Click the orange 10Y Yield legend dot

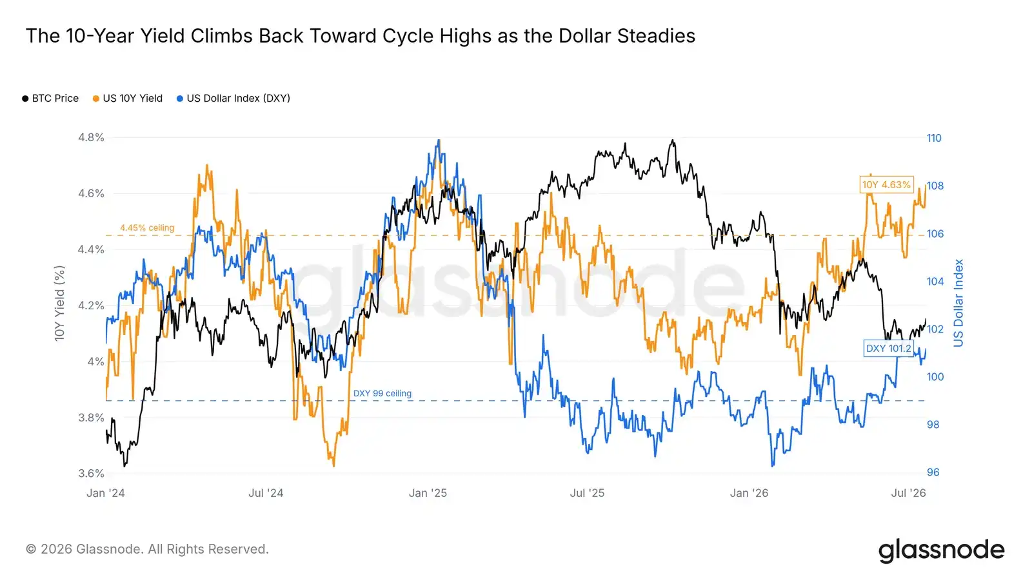[x=96, y=99]
